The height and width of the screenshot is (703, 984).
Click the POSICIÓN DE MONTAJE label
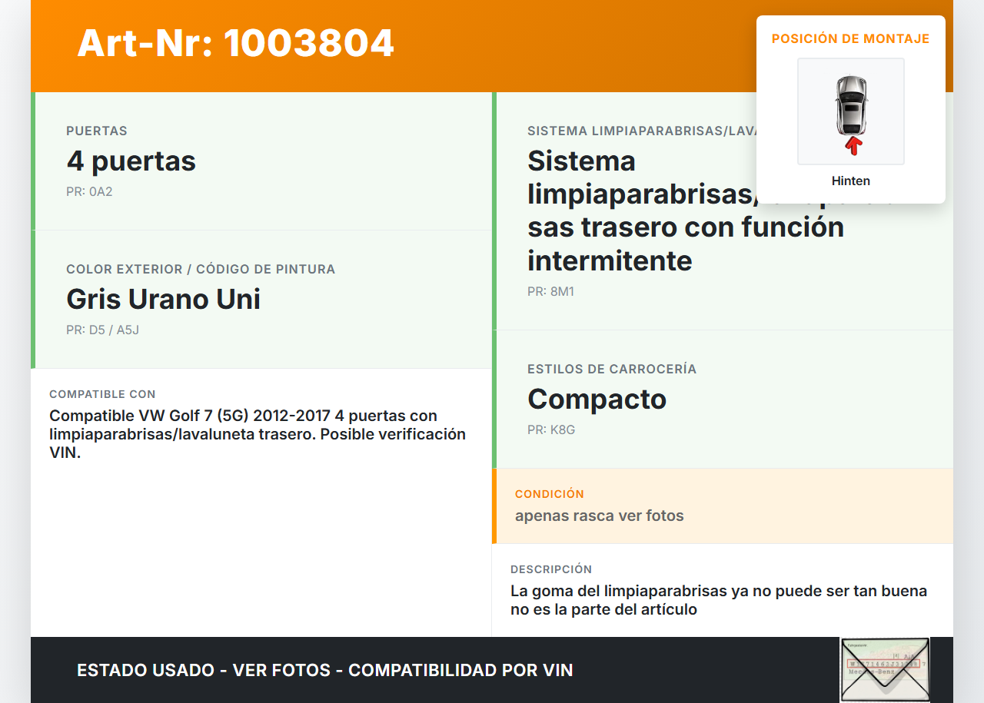tap(851, 38)
